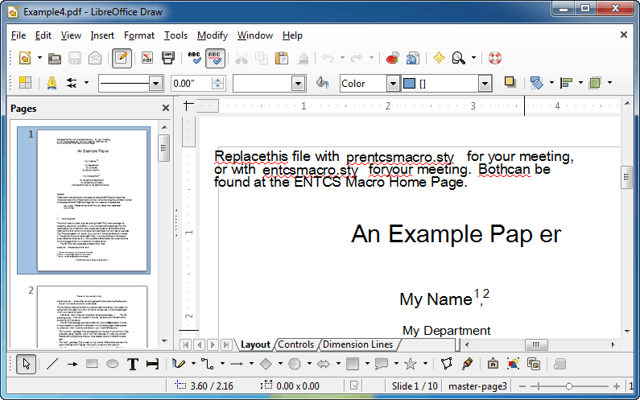Click the New document icon
Screen dimensions: 640x400
point(25,58)
